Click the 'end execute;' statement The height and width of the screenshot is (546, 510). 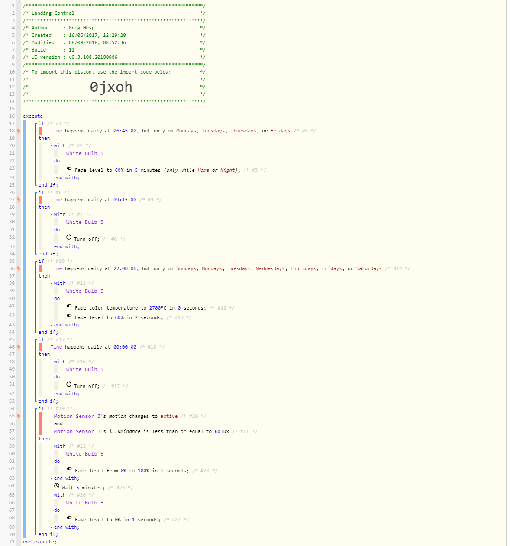[x=40, y=542]
